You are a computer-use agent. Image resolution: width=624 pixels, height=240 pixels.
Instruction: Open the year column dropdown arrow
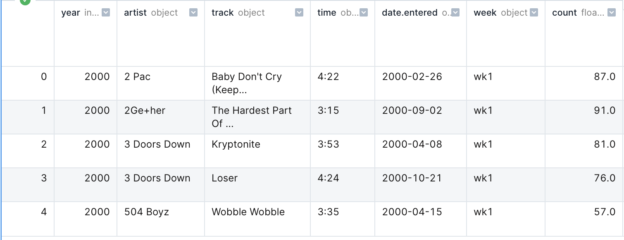point(106,13)
